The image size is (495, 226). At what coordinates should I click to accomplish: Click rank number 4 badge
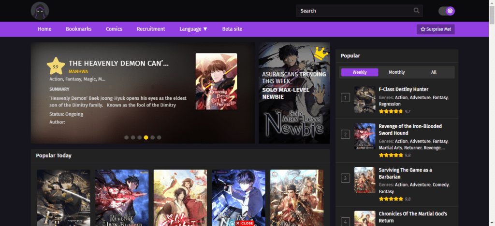[345, 221]
